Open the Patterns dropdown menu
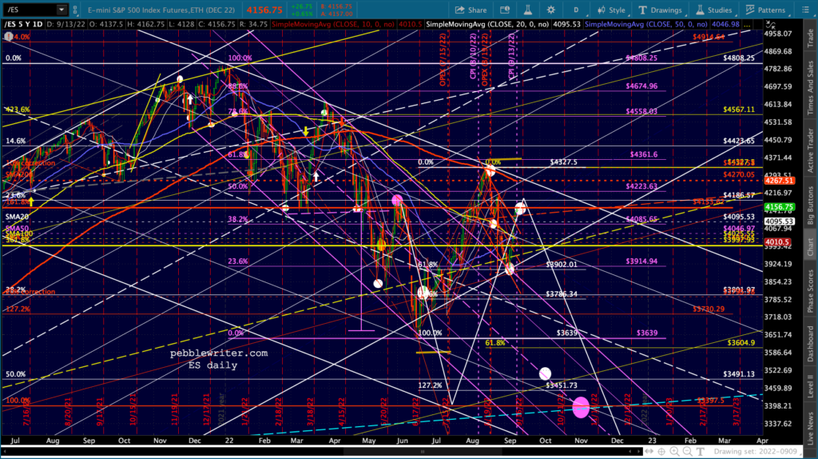This screenshot has height=459, width=818. (766, 10)
